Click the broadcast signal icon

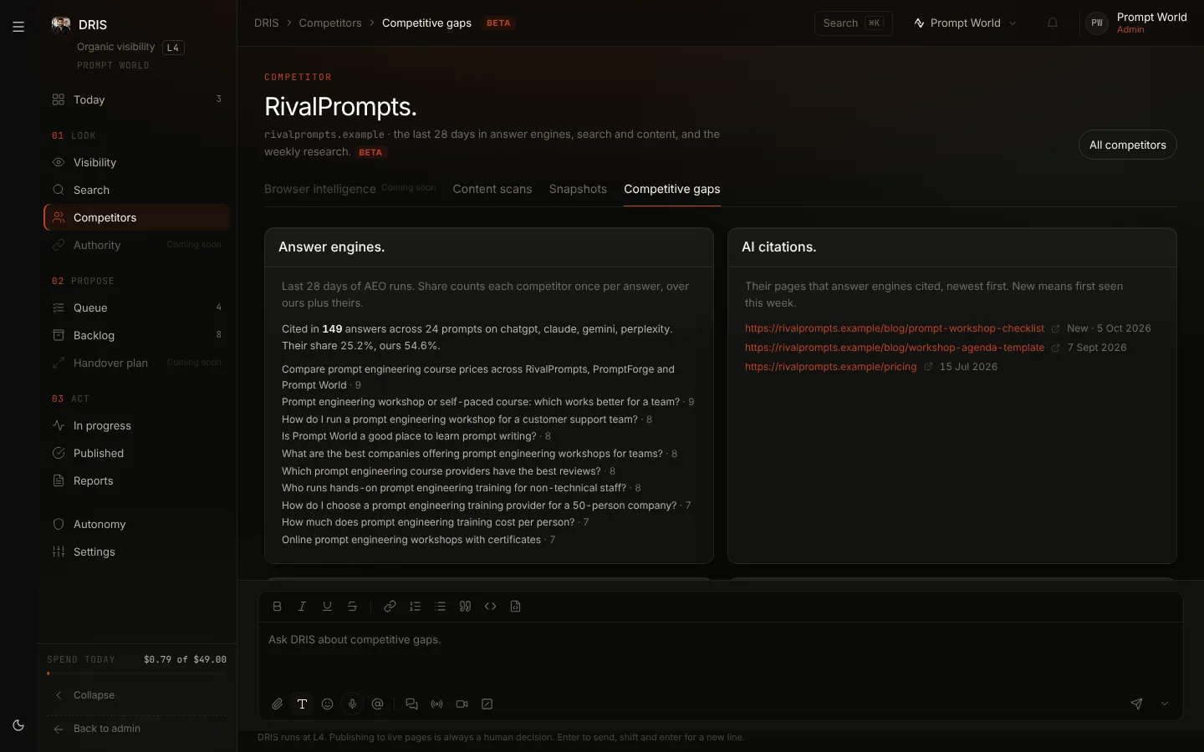(437, 704)
